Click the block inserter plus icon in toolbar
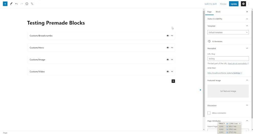The height and width of the screenshot is (134, 253). 5,4
